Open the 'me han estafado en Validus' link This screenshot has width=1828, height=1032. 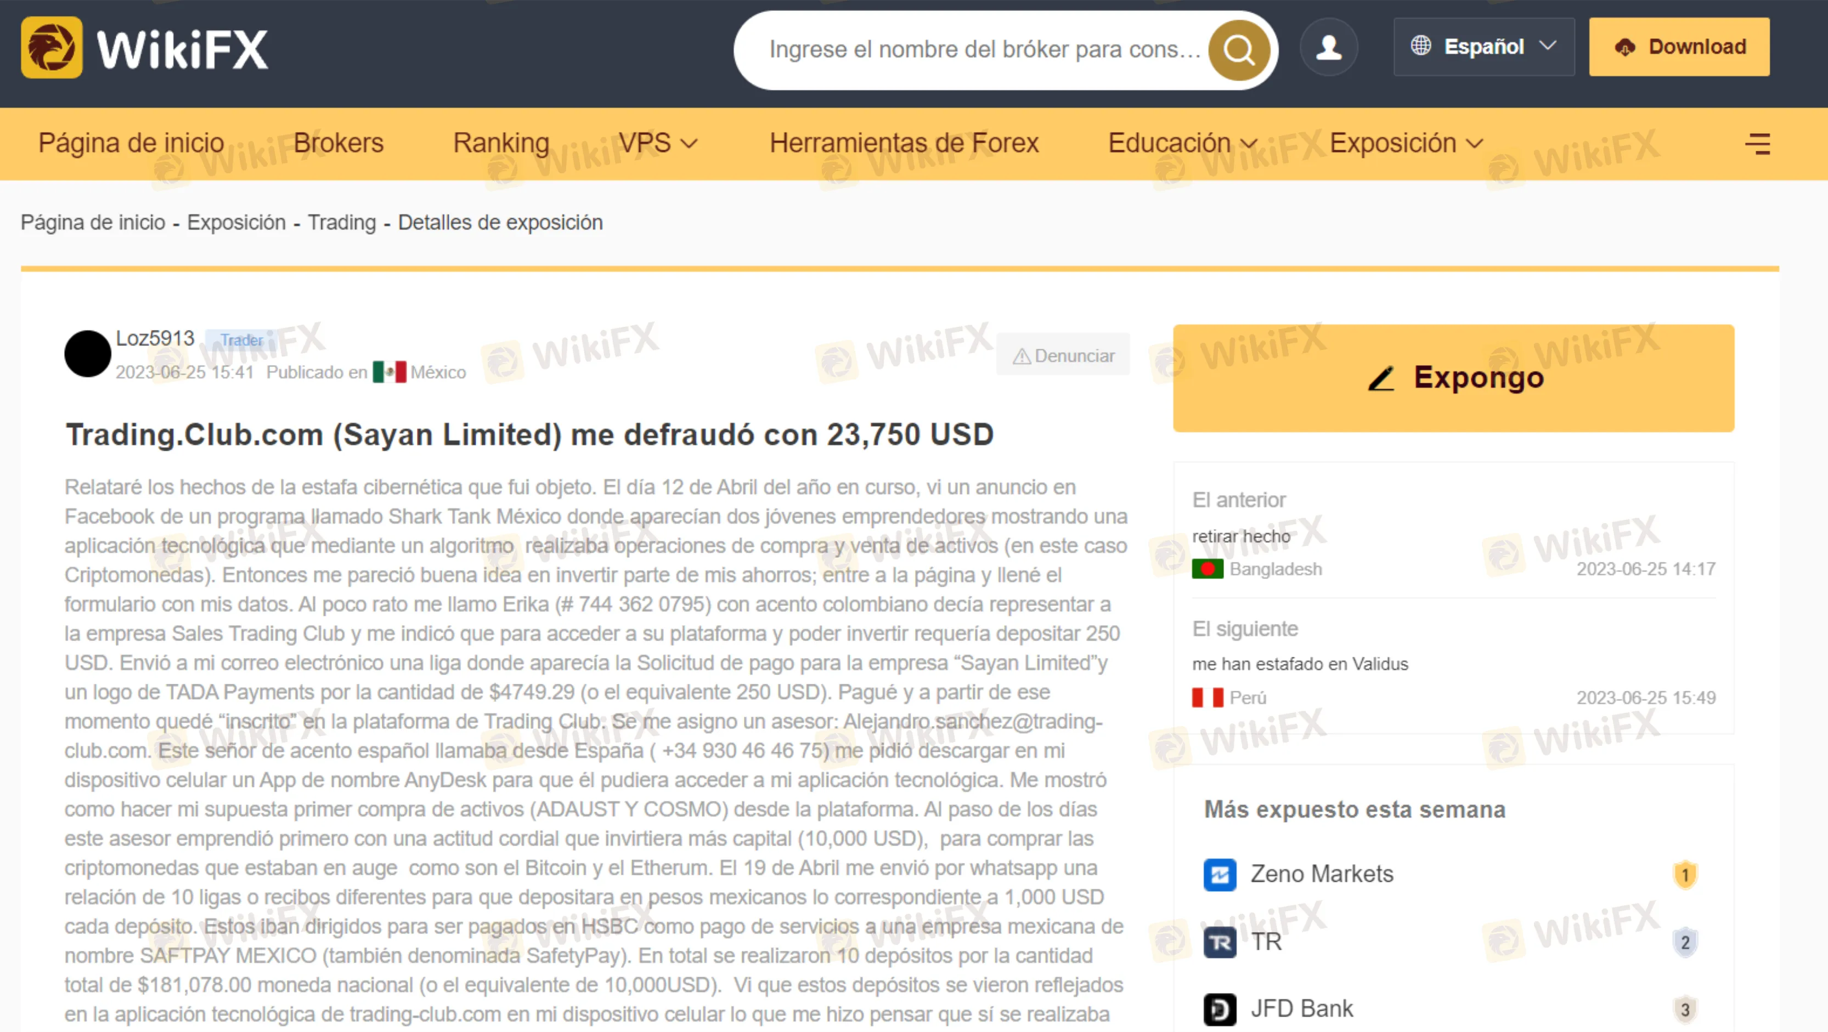click(1299, 664)
